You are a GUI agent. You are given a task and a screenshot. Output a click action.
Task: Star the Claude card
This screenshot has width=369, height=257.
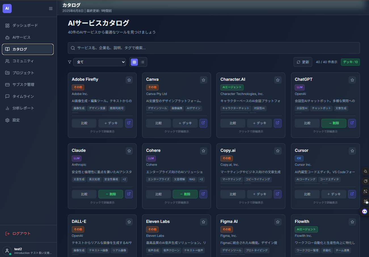coord(129,151)
